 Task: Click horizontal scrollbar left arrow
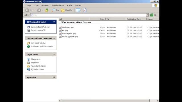[60, 101]
